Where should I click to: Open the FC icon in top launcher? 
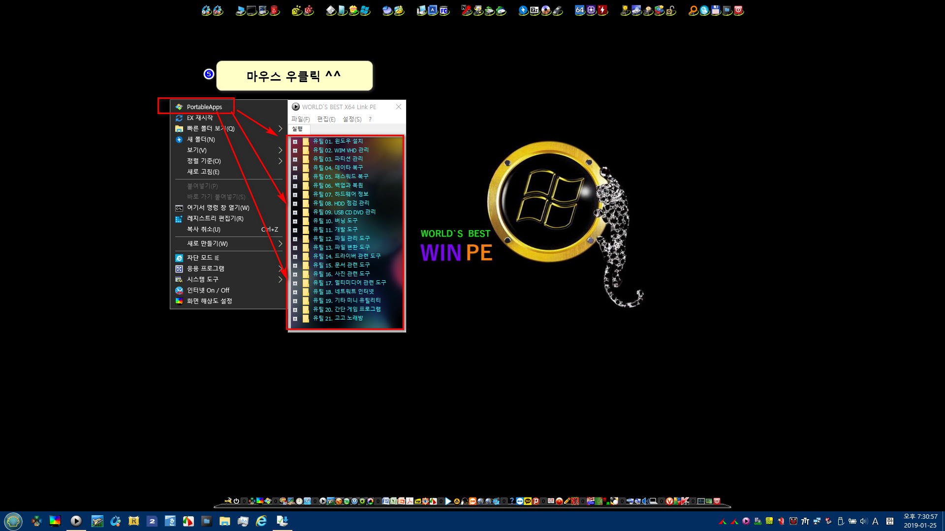[444, 10]
